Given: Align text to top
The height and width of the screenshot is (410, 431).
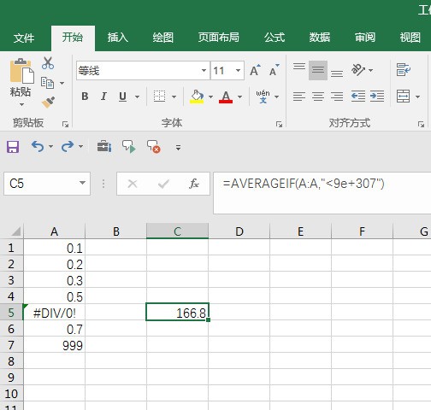Looking at the screenshot, I should click(x=299, y=67).
